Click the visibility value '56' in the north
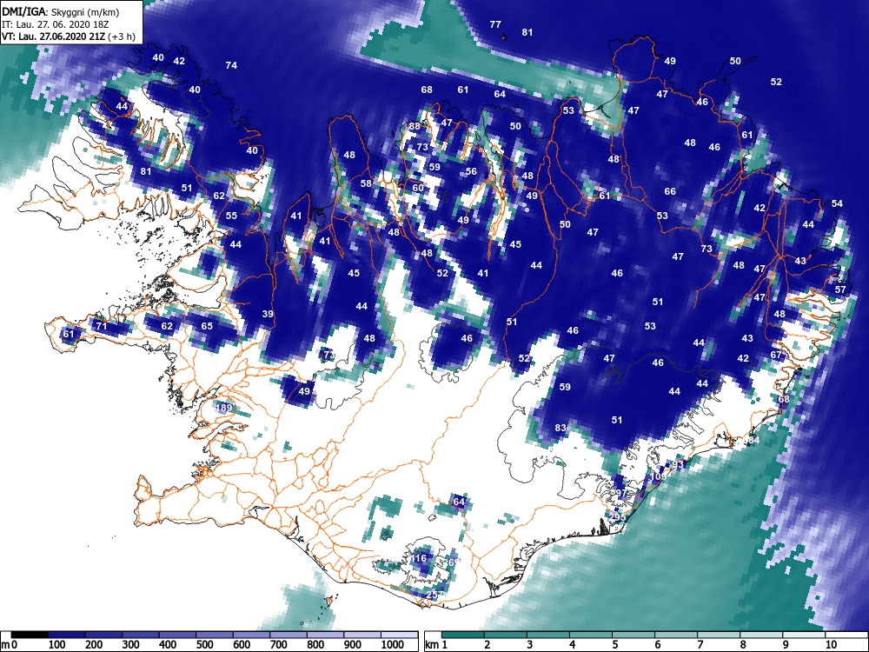This screenshot has height=652, width=869. [471, 171]
